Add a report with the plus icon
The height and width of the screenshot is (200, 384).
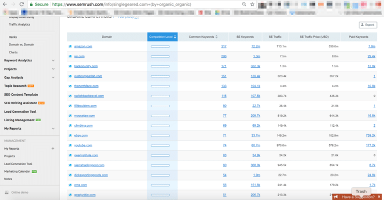(52, 149)
